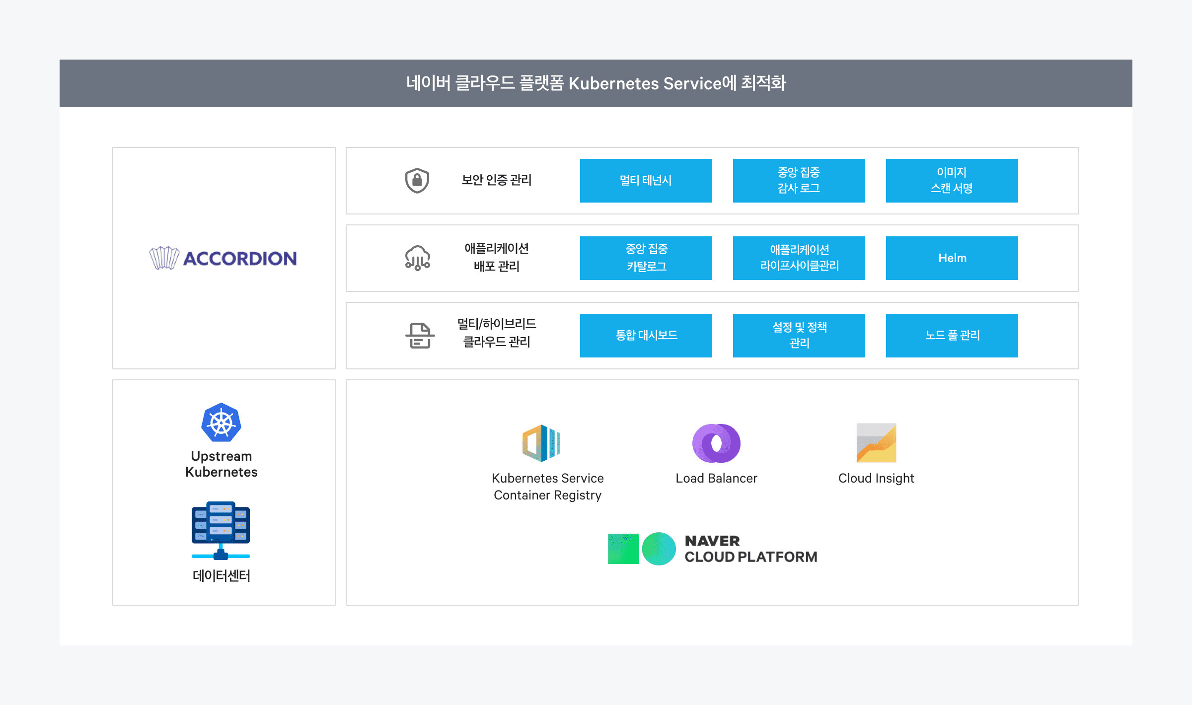
Task: Select the 중앙 집중 감사 로그 box
Action: click(x=799, y=181)
